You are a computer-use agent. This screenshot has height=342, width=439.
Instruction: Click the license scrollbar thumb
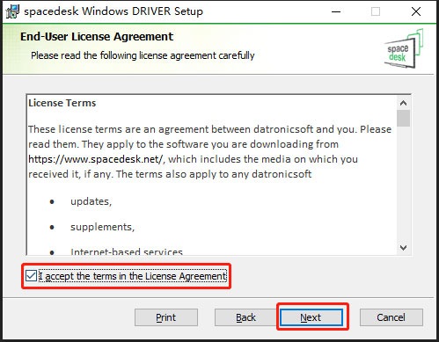403,118
